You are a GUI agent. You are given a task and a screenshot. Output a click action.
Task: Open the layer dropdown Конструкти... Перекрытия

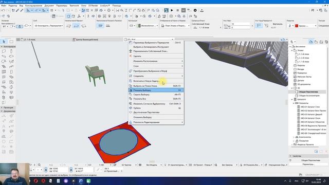(49, 26)
